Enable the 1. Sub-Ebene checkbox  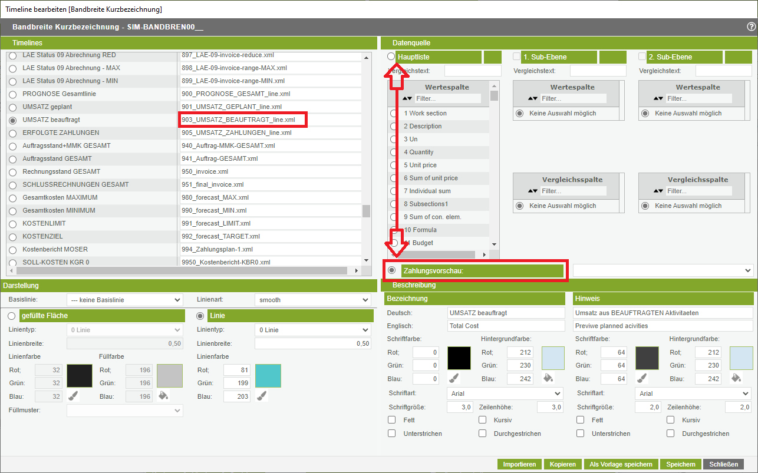coord(517,57)
